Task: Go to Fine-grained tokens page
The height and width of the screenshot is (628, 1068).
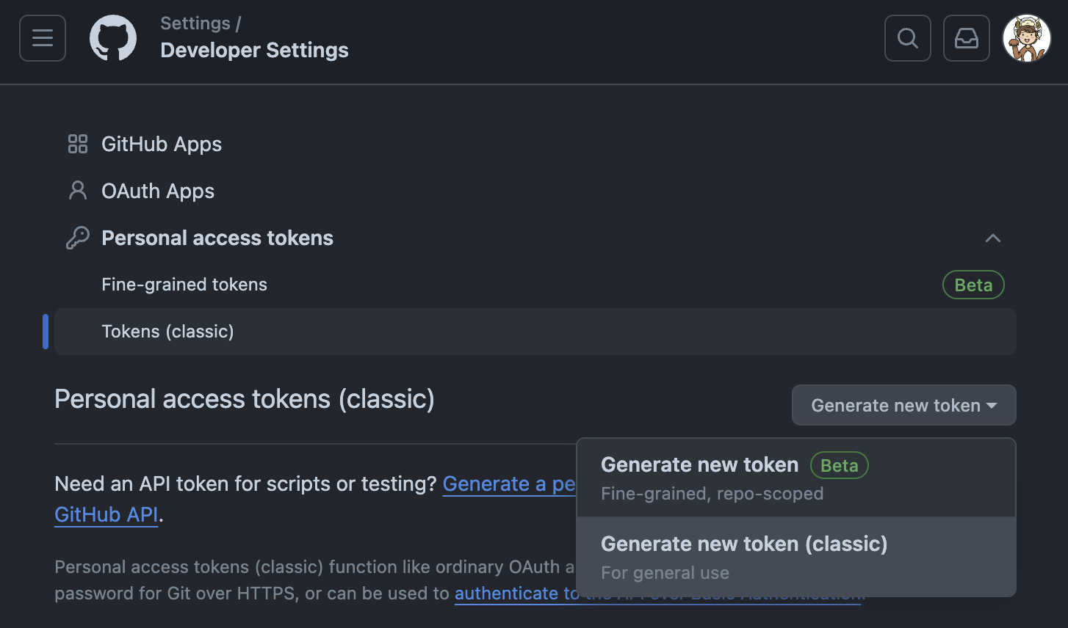Action: (x=184, y=285)
